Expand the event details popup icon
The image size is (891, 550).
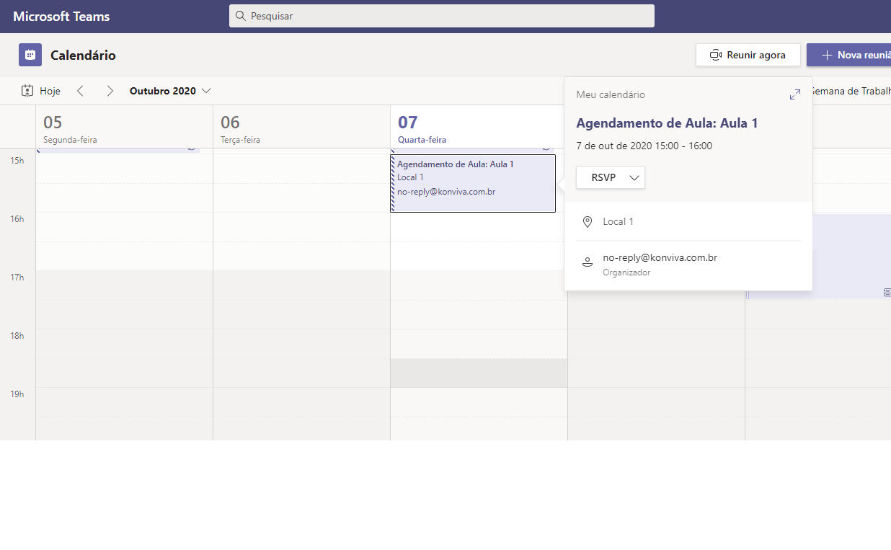point(795,94)
